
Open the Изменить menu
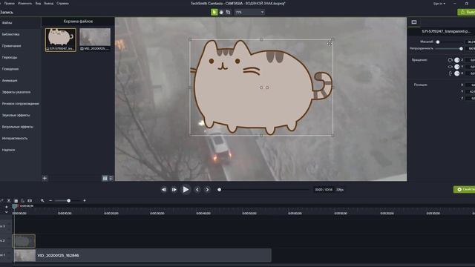(x=24, y=3)
